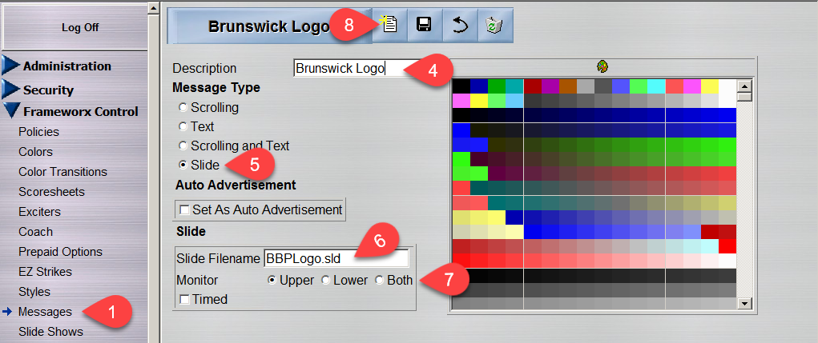The height and width of the screenshot is (343, 818).
Task: Check the Timed checkbox
Action: point(185,299)
